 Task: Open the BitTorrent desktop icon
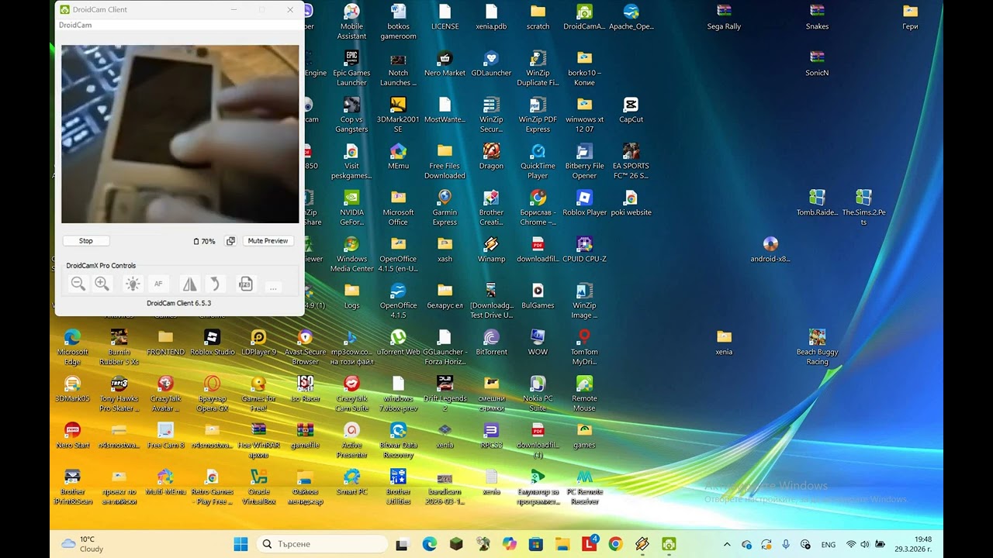click(x=491, y=343)
